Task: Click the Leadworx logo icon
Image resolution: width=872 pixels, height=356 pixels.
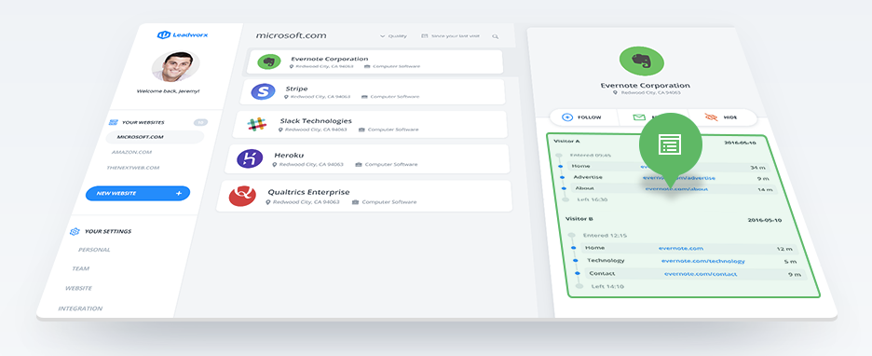Action: (164, 35)
